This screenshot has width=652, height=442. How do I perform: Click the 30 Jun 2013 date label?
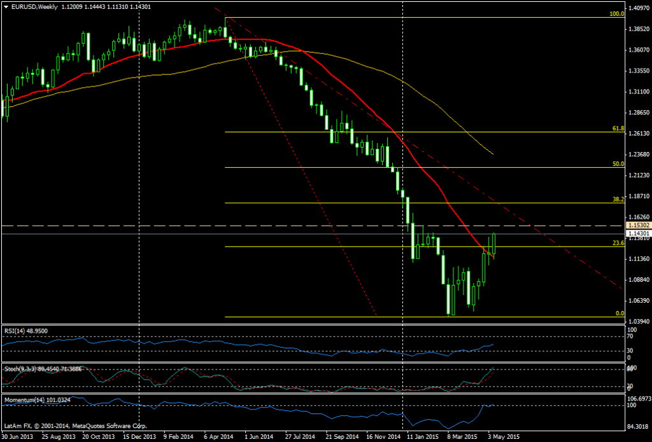[x=19, y=437]
